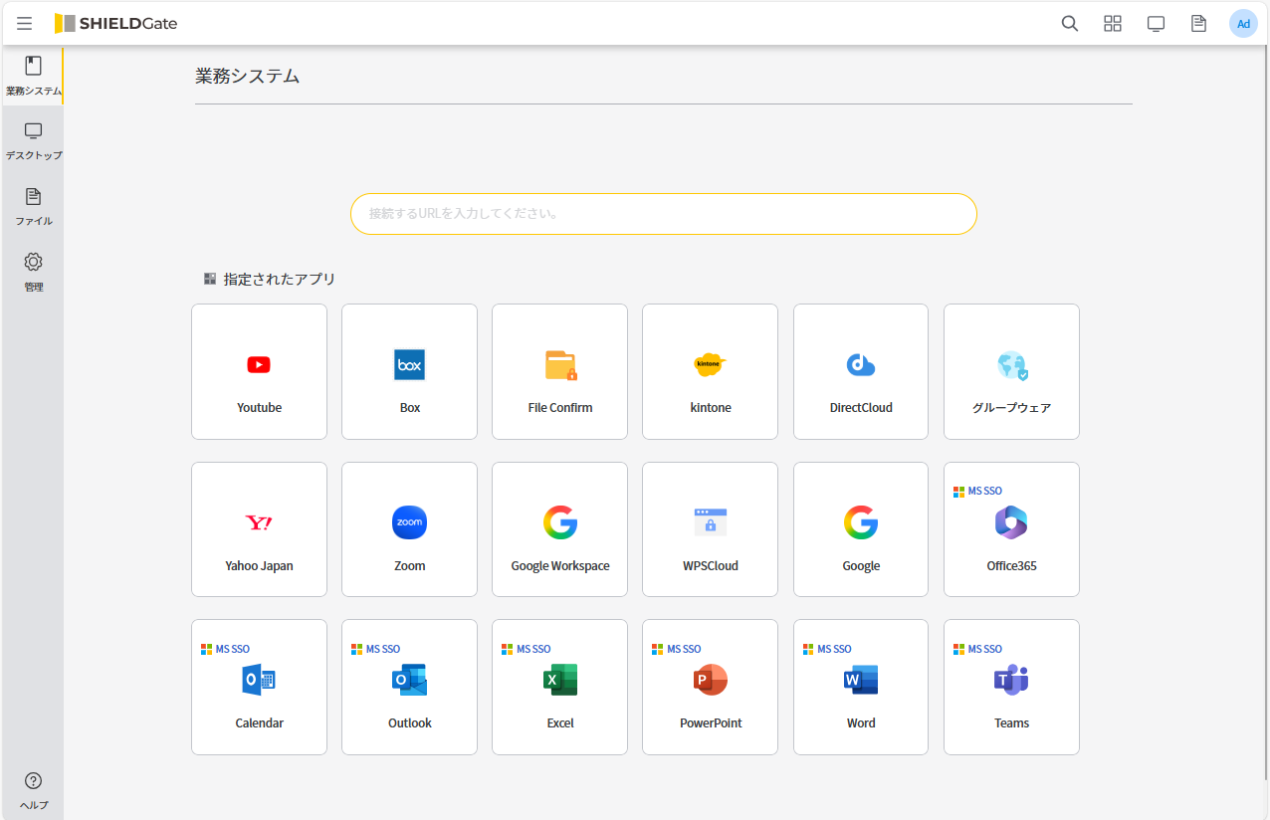1270x820 pixels.
Task: Open the Office365 app
Action: point(1011,529)
